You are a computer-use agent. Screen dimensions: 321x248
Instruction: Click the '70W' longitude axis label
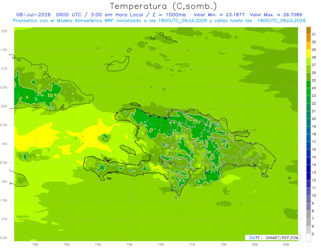[x=223, y=244]
